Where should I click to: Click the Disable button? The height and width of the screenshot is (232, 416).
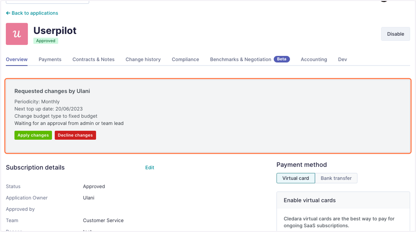(x=396, y=34)
